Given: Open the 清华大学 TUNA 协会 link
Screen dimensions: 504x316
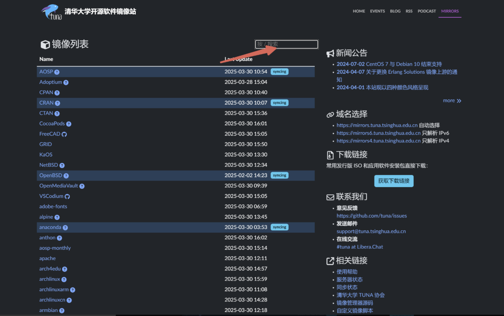Looking at the screenshot, I should [360, 295].
